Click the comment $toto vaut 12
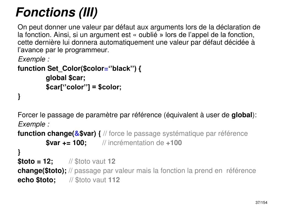 [x=92, y=162]
